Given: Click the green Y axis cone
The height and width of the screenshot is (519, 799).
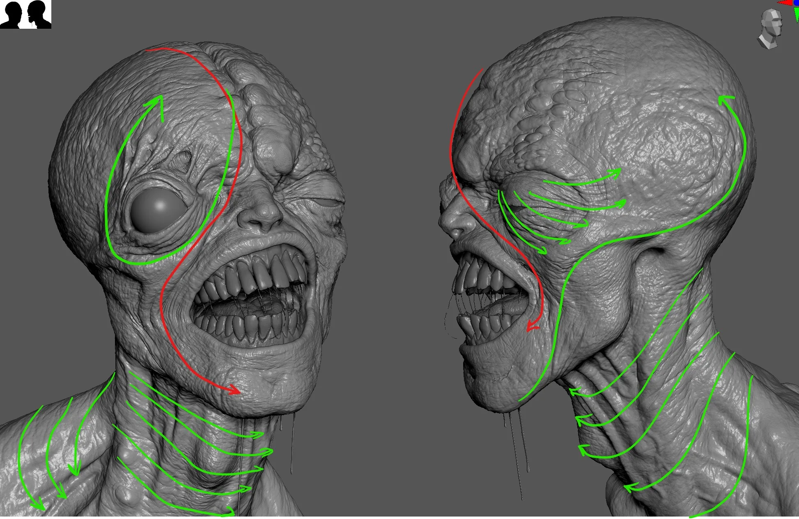Looking at the screenshot, I should (x=797, y=15).
